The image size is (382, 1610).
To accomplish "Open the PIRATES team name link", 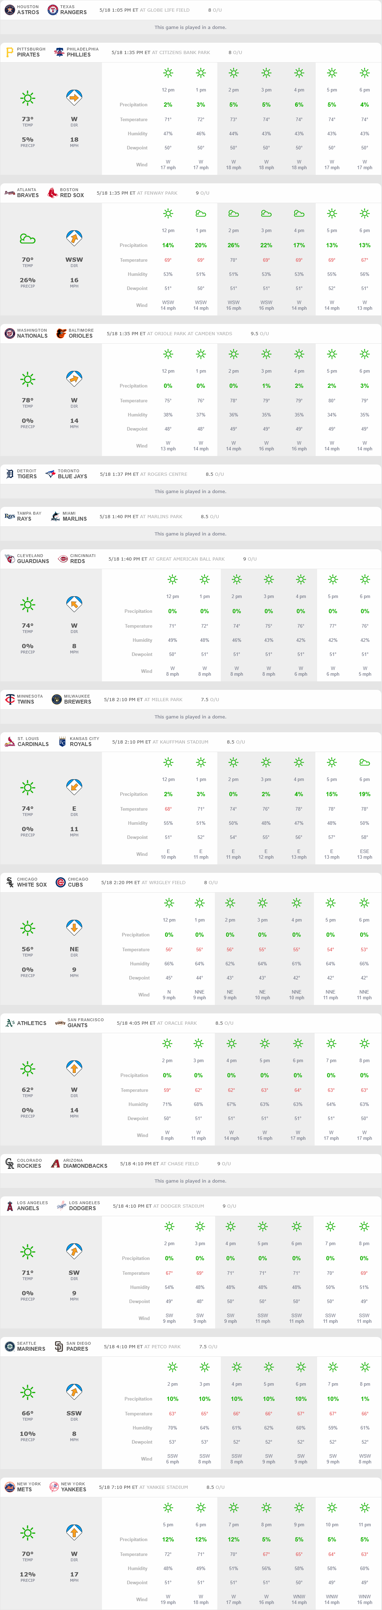I will tap(28, 55).
